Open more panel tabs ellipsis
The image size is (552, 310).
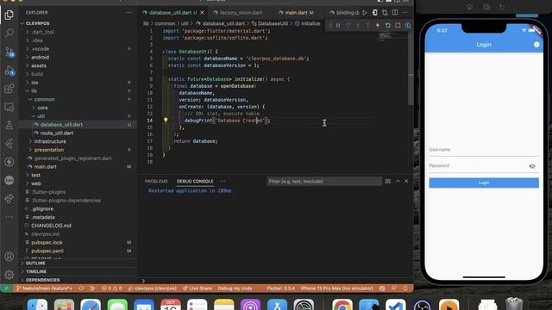pos(223,182)
